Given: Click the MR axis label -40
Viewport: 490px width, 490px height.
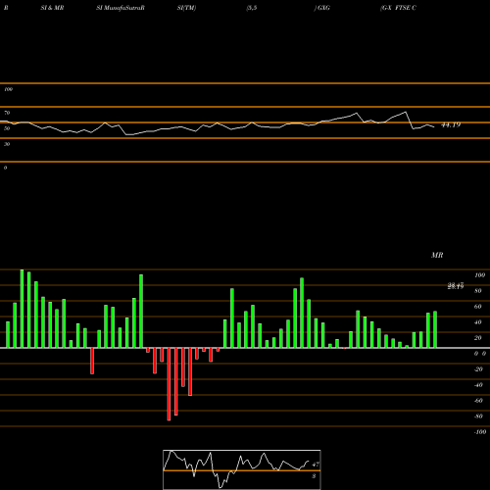Looking at the screenshot, I should point(478,385).
